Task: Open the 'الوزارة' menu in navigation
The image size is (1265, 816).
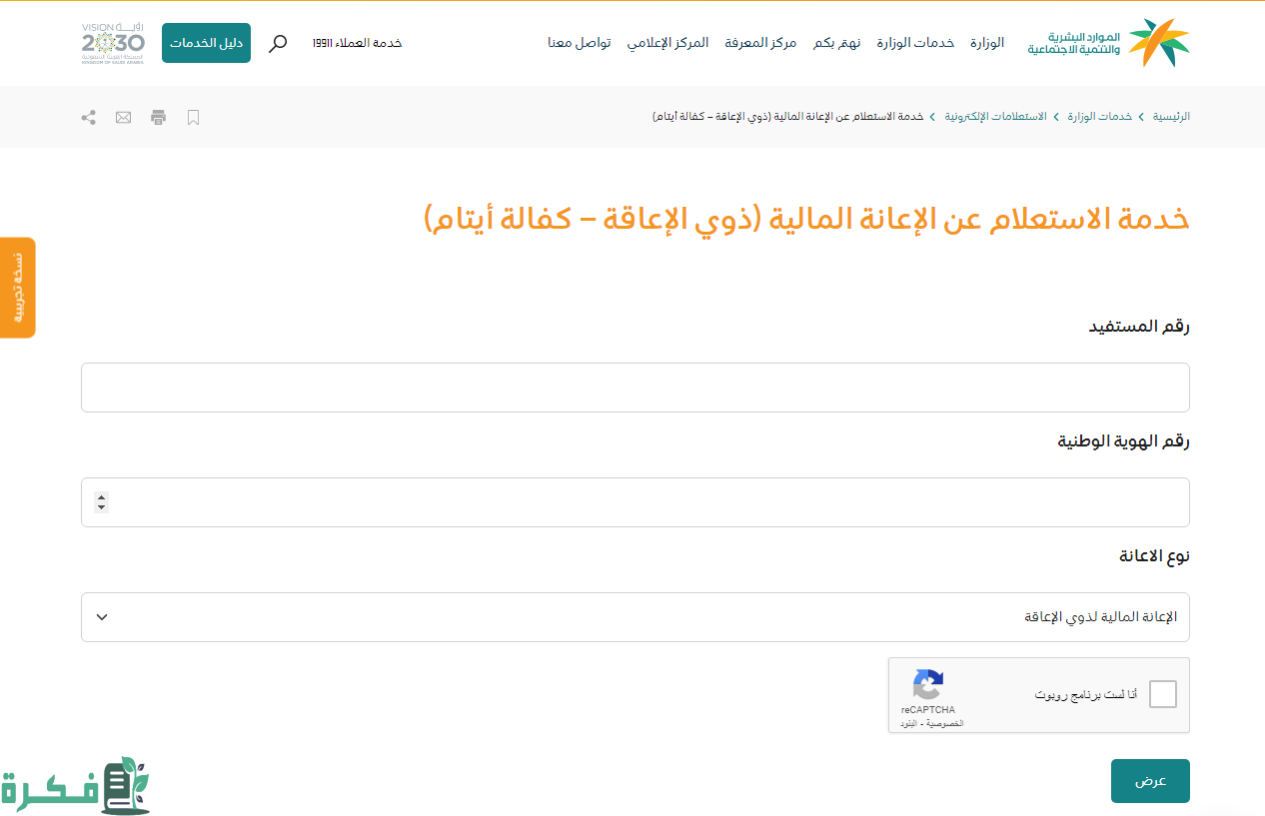Action: pyautogui.click(x=987, y=43)
